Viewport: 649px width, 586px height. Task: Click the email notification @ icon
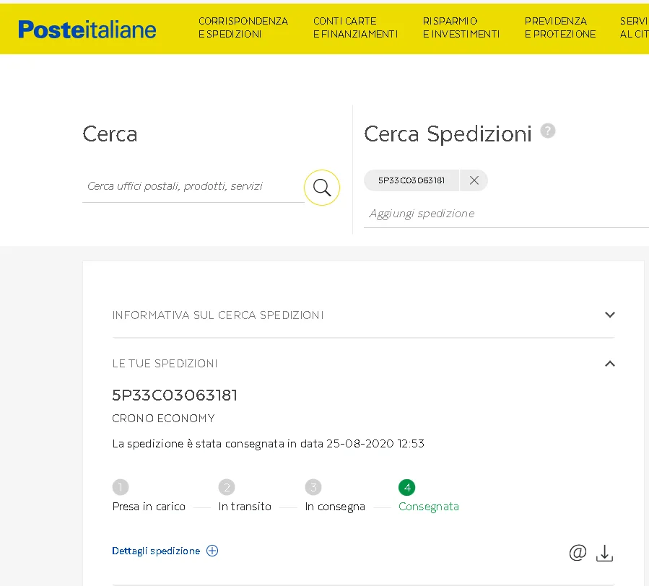(577, 552)
